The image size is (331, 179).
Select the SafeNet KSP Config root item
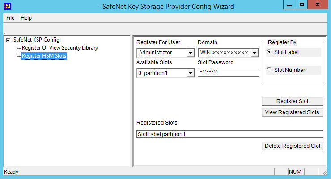[36, 40]
